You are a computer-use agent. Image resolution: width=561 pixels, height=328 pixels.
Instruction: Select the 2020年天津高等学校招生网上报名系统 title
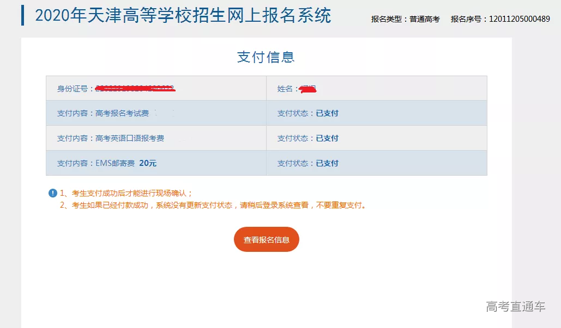tap(183, 15)
